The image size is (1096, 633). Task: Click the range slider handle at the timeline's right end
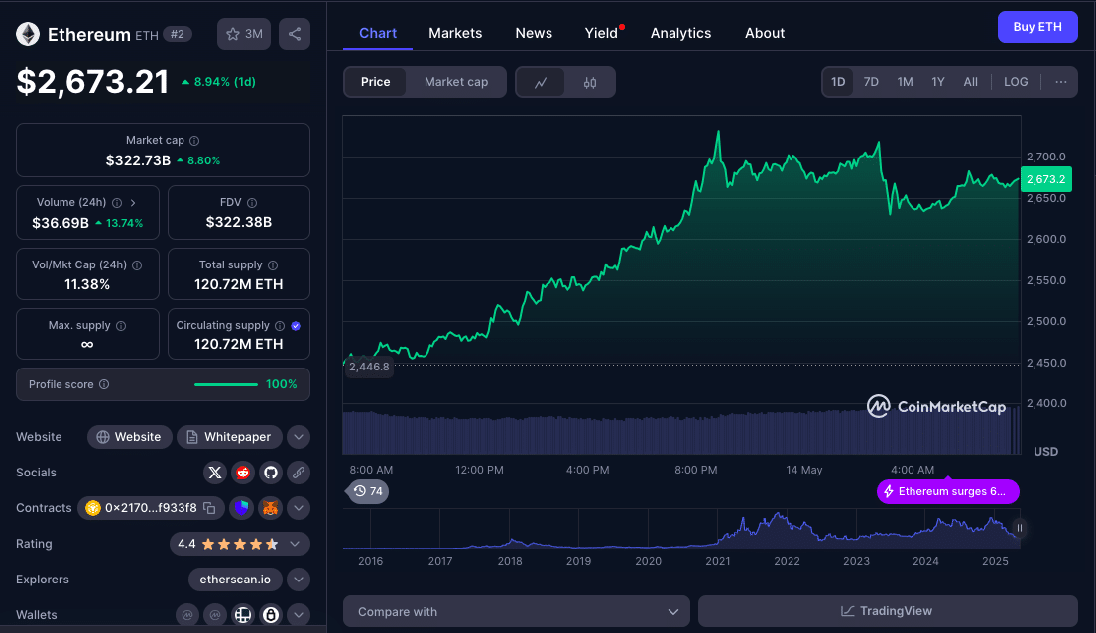1019,529
